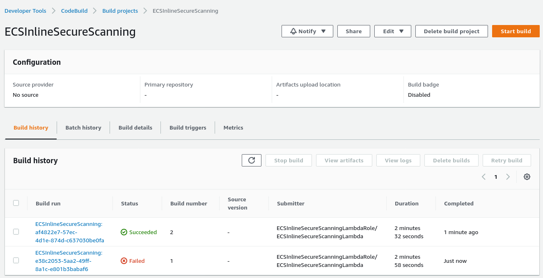Click the '2 minutes 32 seconds' duration

[409, 232]
